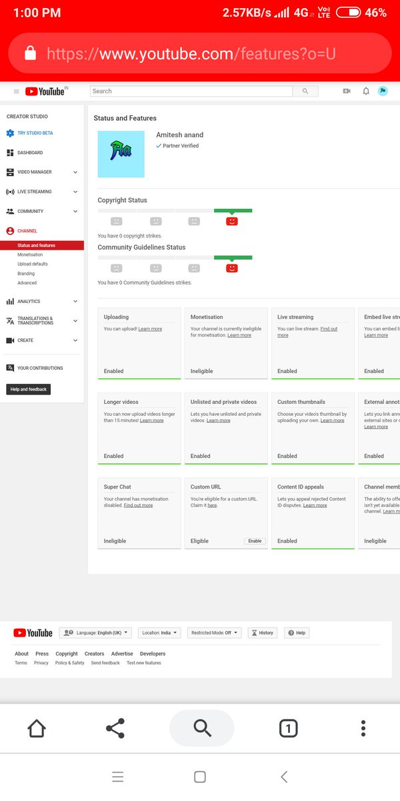
Task: Click the Video Manager icon
Action: tap(10, 172)
